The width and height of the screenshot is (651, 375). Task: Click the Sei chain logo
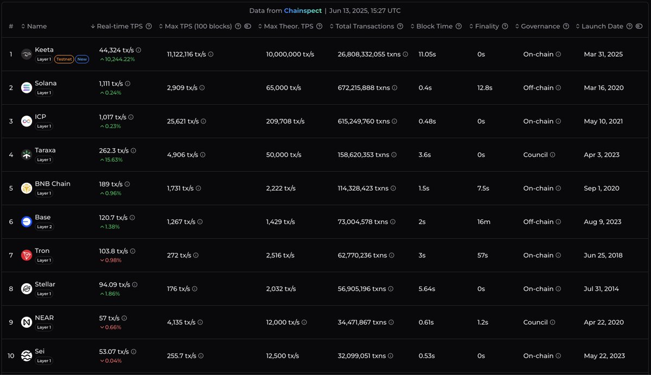[x=27, y=356]
